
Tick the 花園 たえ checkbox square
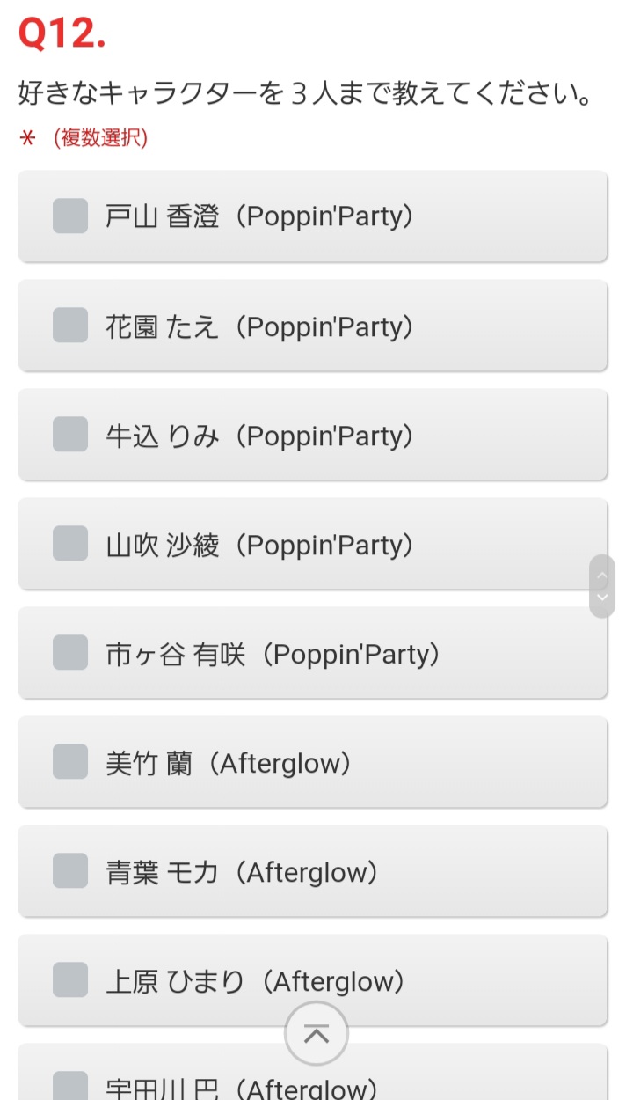click(x=70, y=326)
